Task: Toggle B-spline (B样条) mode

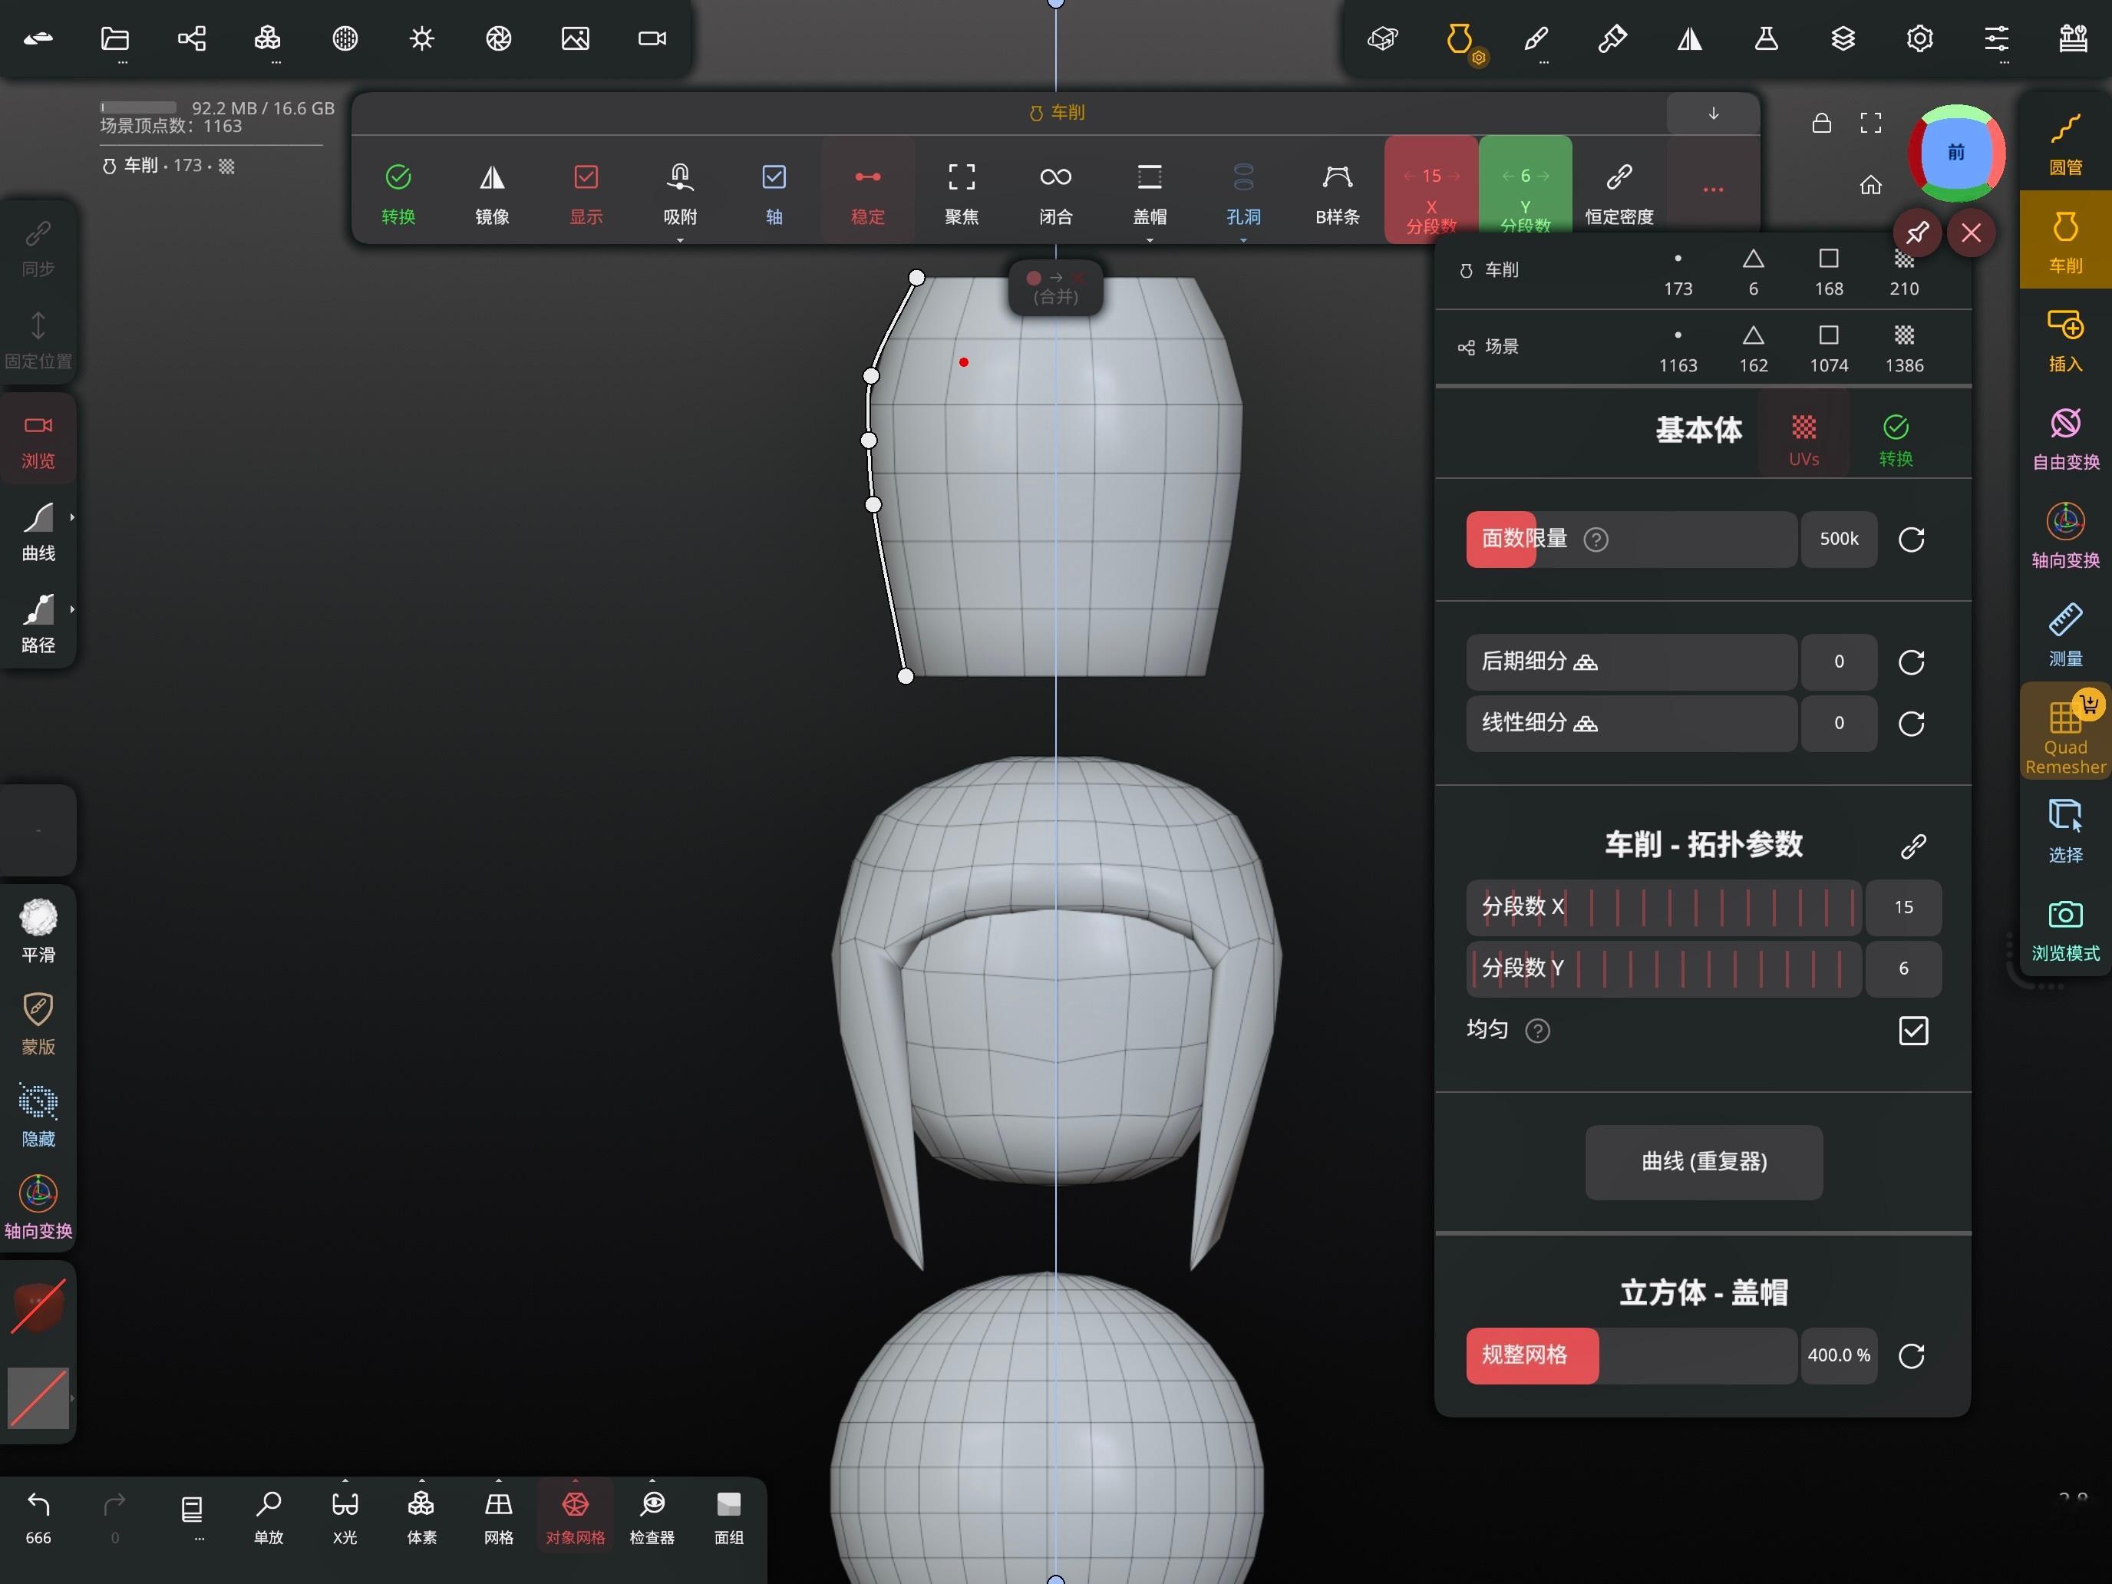Action: tap(1337, 193)
